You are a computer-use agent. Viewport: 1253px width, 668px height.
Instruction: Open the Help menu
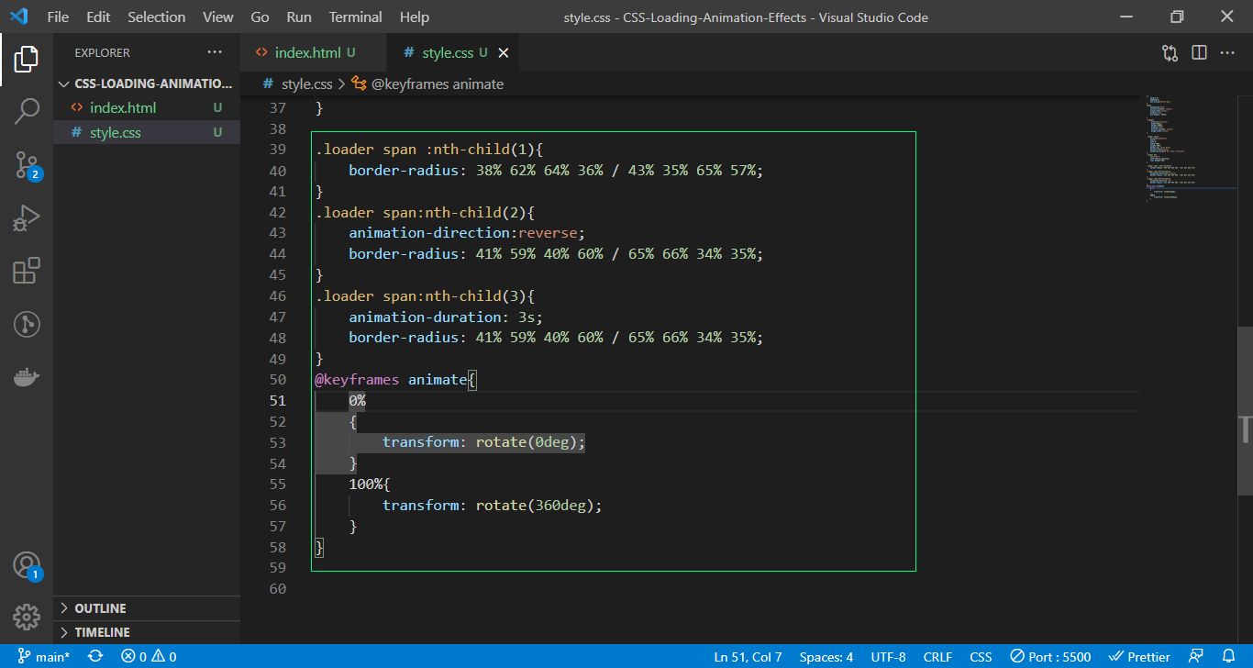[x=415, y=17]
